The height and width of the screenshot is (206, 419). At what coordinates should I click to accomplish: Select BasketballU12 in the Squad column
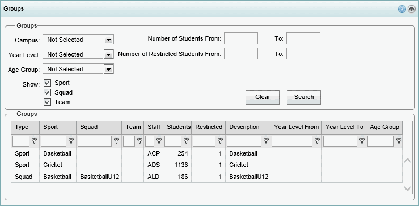click(99, 177)
